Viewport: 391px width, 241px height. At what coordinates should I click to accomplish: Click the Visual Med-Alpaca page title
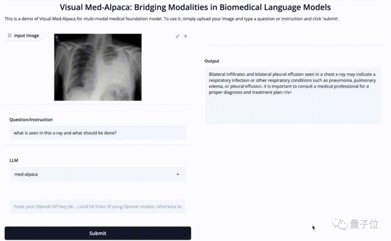point(195,7)
